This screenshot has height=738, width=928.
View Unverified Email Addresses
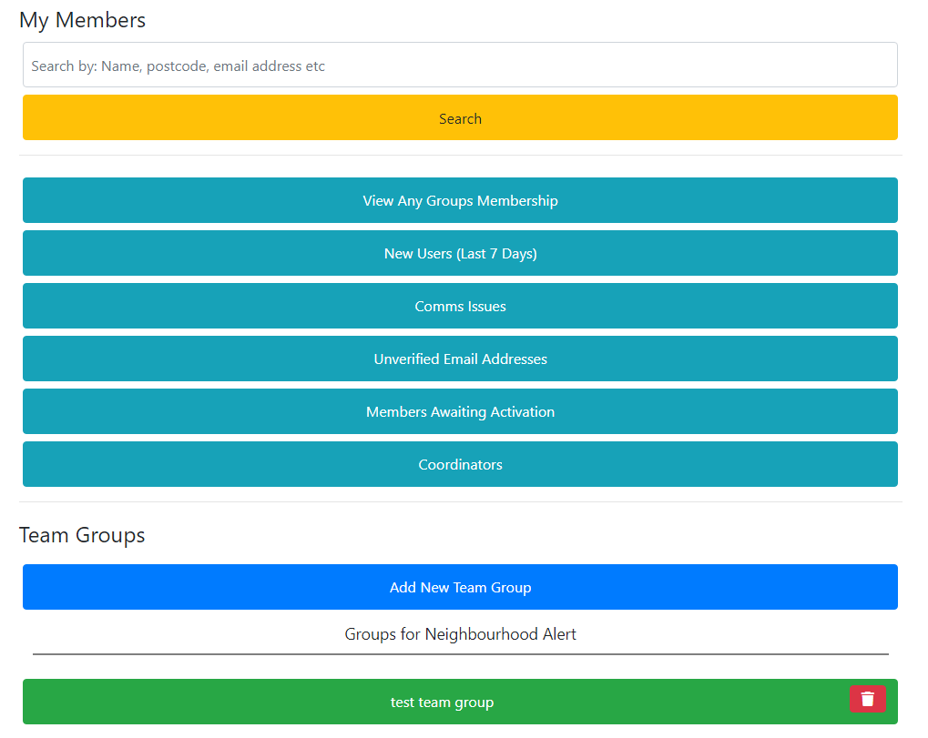tap(460, 359)
